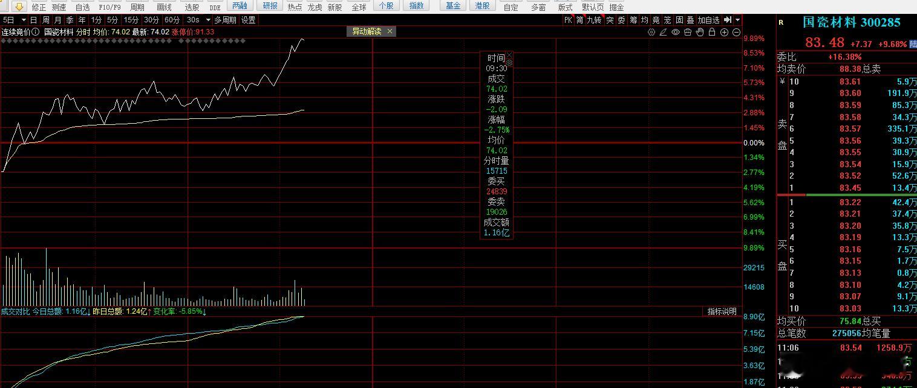Close the time data tooltip popup
Viewport: 917px width, 388px height.
[x=509, y=55]
